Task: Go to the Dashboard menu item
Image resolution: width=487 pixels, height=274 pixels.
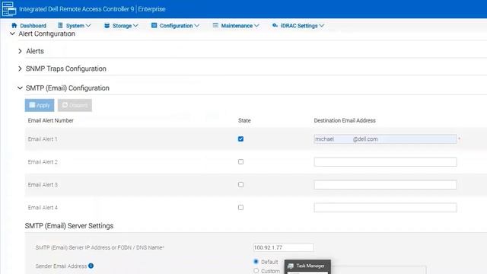Action: click(x=33, y=26)
